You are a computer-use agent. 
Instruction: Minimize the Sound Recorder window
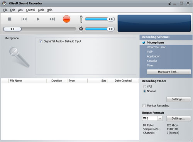tap(175, 4)
